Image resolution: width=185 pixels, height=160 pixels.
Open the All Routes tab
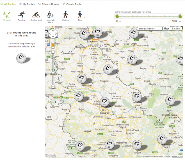pos(8,4)
